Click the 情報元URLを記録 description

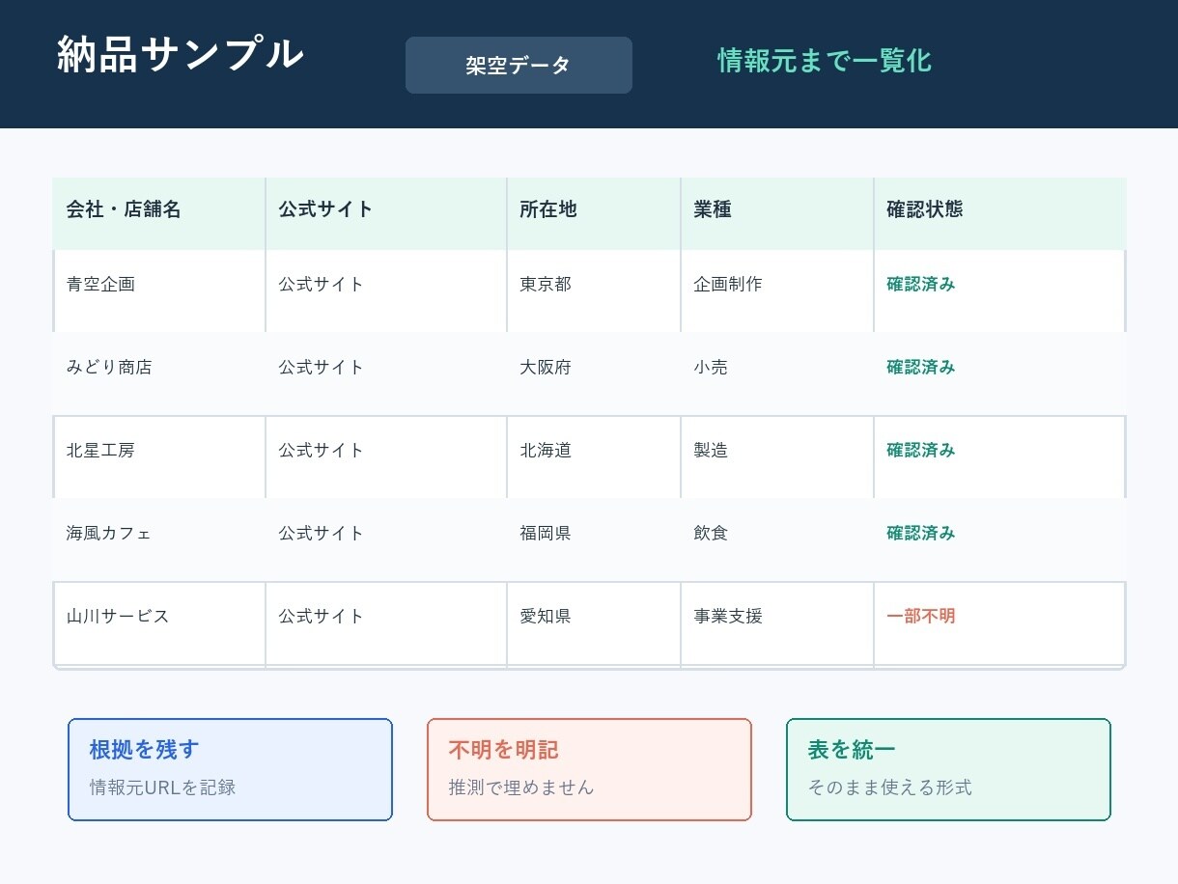(162, 787)
